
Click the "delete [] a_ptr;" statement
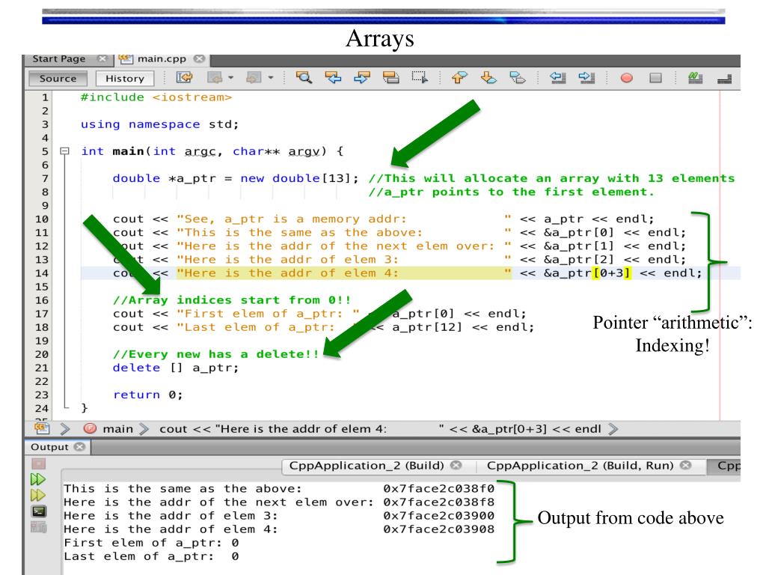pyautogui.click(x=176, y=368)
